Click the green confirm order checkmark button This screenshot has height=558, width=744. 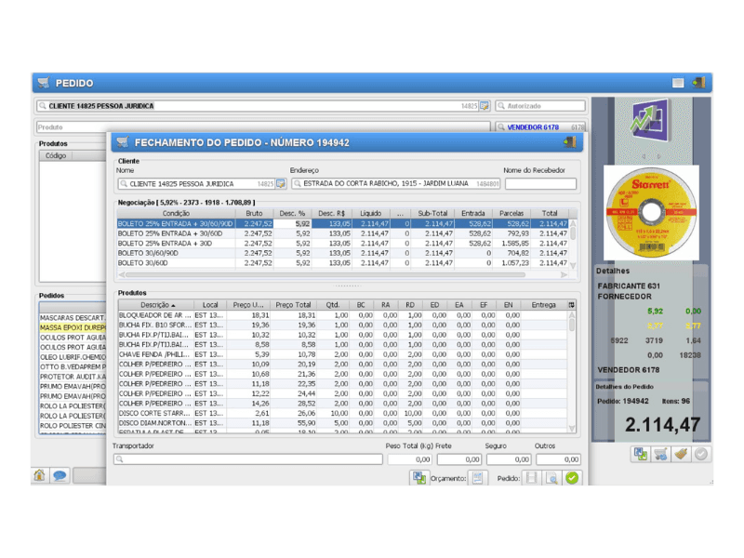click(x=572, y=477)
